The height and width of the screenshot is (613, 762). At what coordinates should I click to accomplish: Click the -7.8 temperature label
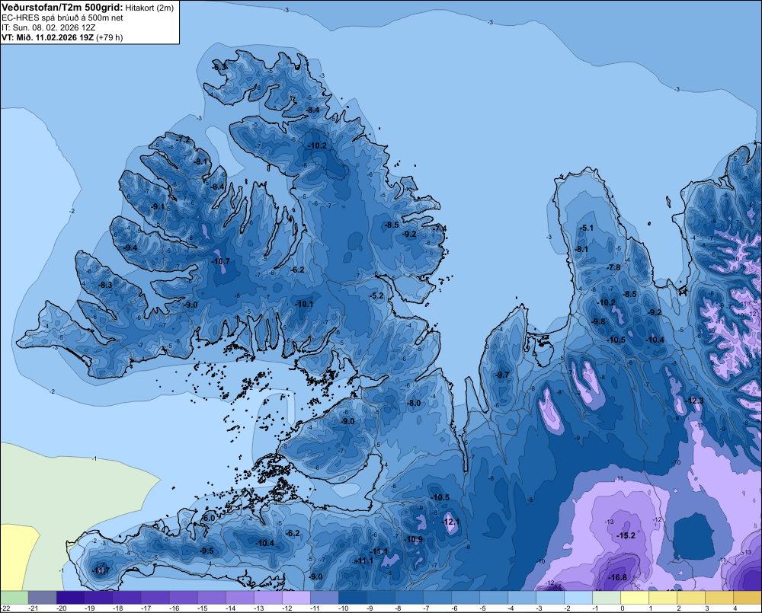point(613,267)
